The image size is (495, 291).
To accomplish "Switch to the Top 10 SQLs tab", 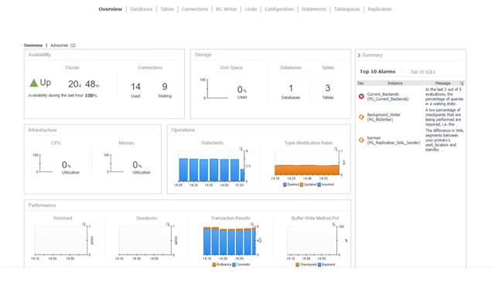I will tap(423, 72).
